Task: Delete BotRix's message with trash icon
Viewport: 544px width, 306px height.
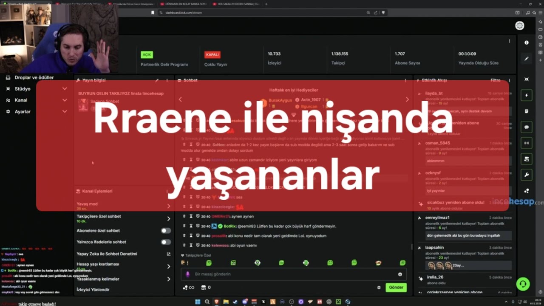Action: point(184,226)
